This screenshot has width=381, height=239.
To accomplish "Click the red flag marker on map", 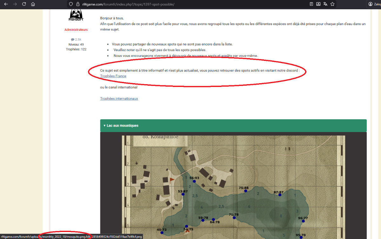I will (172, 180).
